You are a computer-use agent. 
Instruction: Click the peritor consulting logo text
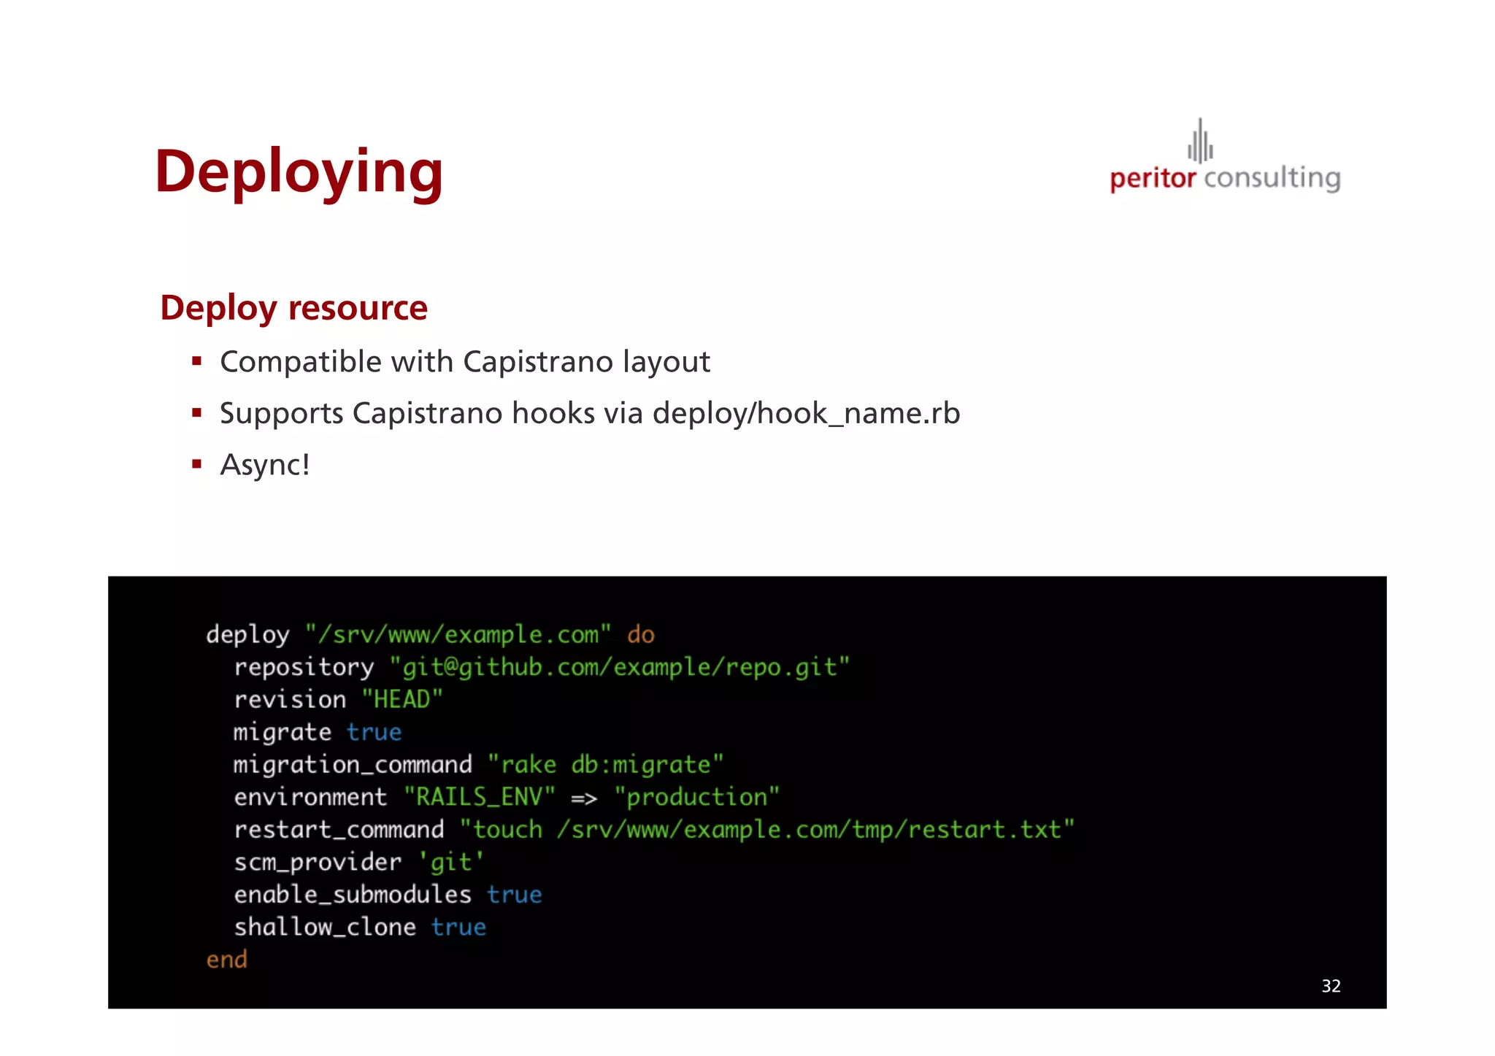point(1224,178)
